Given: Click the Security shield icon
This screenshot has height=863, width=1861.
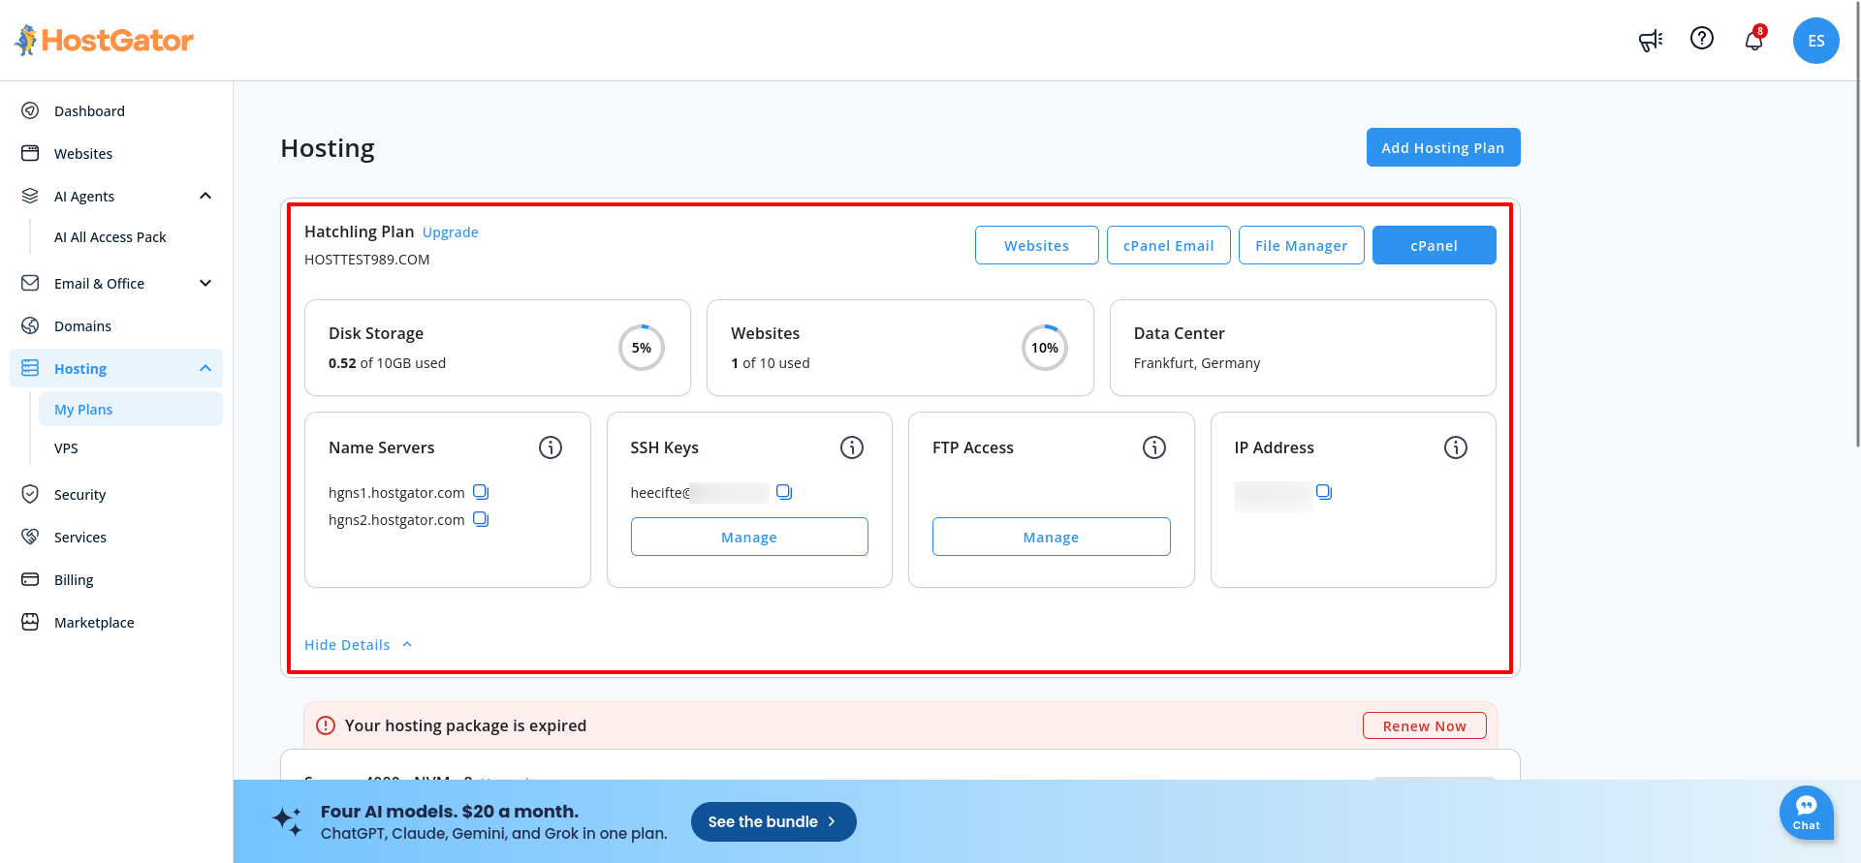Looking at the screenshot, I should [30, 494].
